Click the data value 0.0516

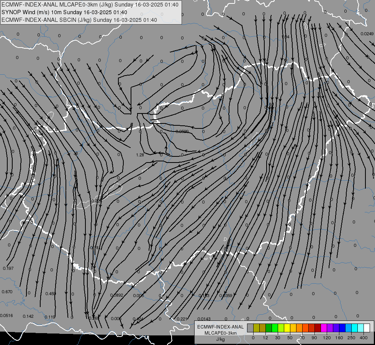tap(7, 315)
